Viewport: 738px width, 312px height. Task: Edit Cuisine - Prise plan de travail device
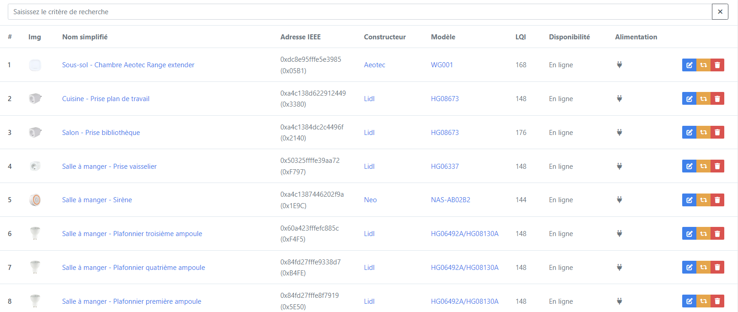[x=689, y=99]
